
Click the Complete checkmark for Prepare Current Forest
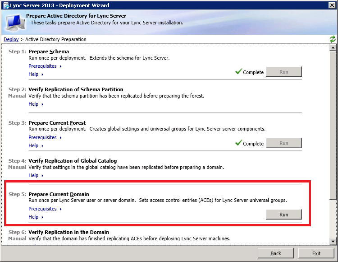point(238,143)
